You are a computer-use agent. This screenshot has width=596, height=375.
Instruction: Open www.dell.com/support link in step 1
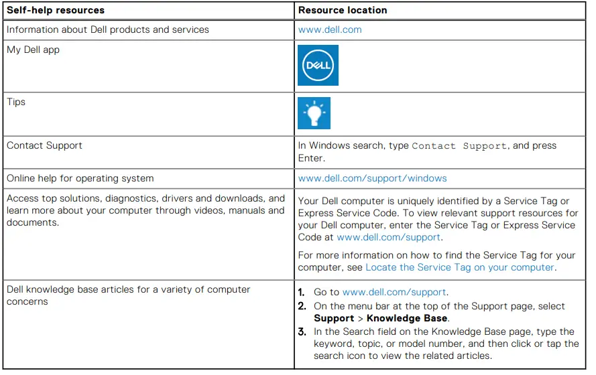tap(394, 293)
